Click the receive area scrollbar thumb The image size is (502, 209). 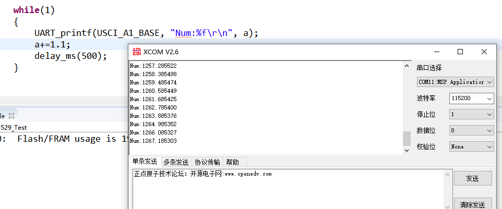[407, 138]
